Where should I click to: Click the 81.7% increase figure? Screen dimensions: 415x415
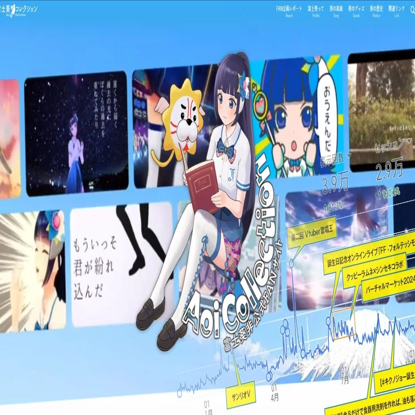(334, 207)
